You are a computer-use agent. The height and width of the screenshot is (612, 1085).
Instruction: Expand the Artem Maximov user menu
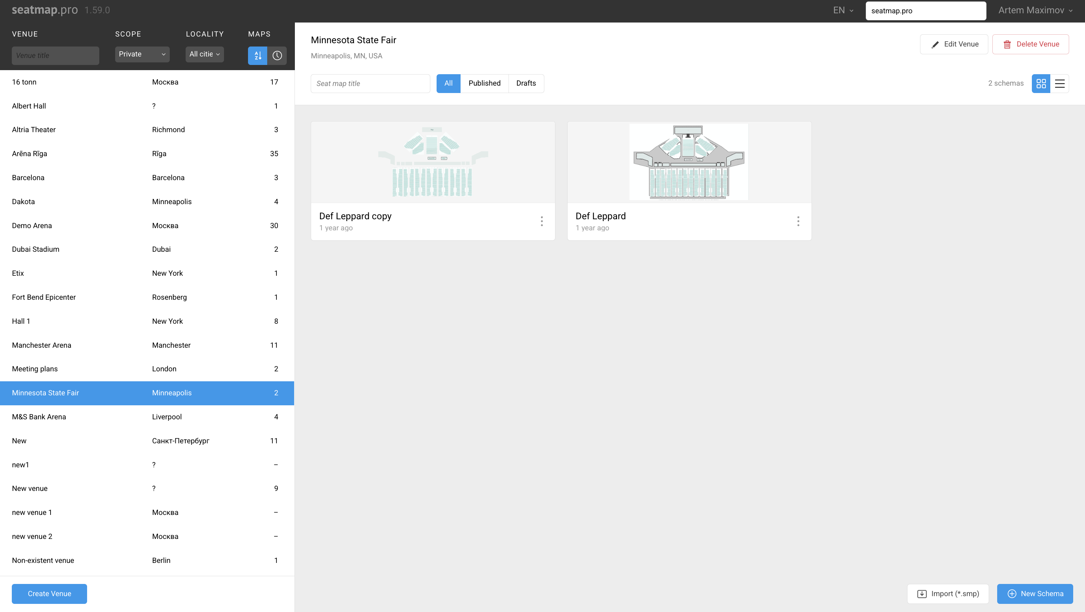1035,11
